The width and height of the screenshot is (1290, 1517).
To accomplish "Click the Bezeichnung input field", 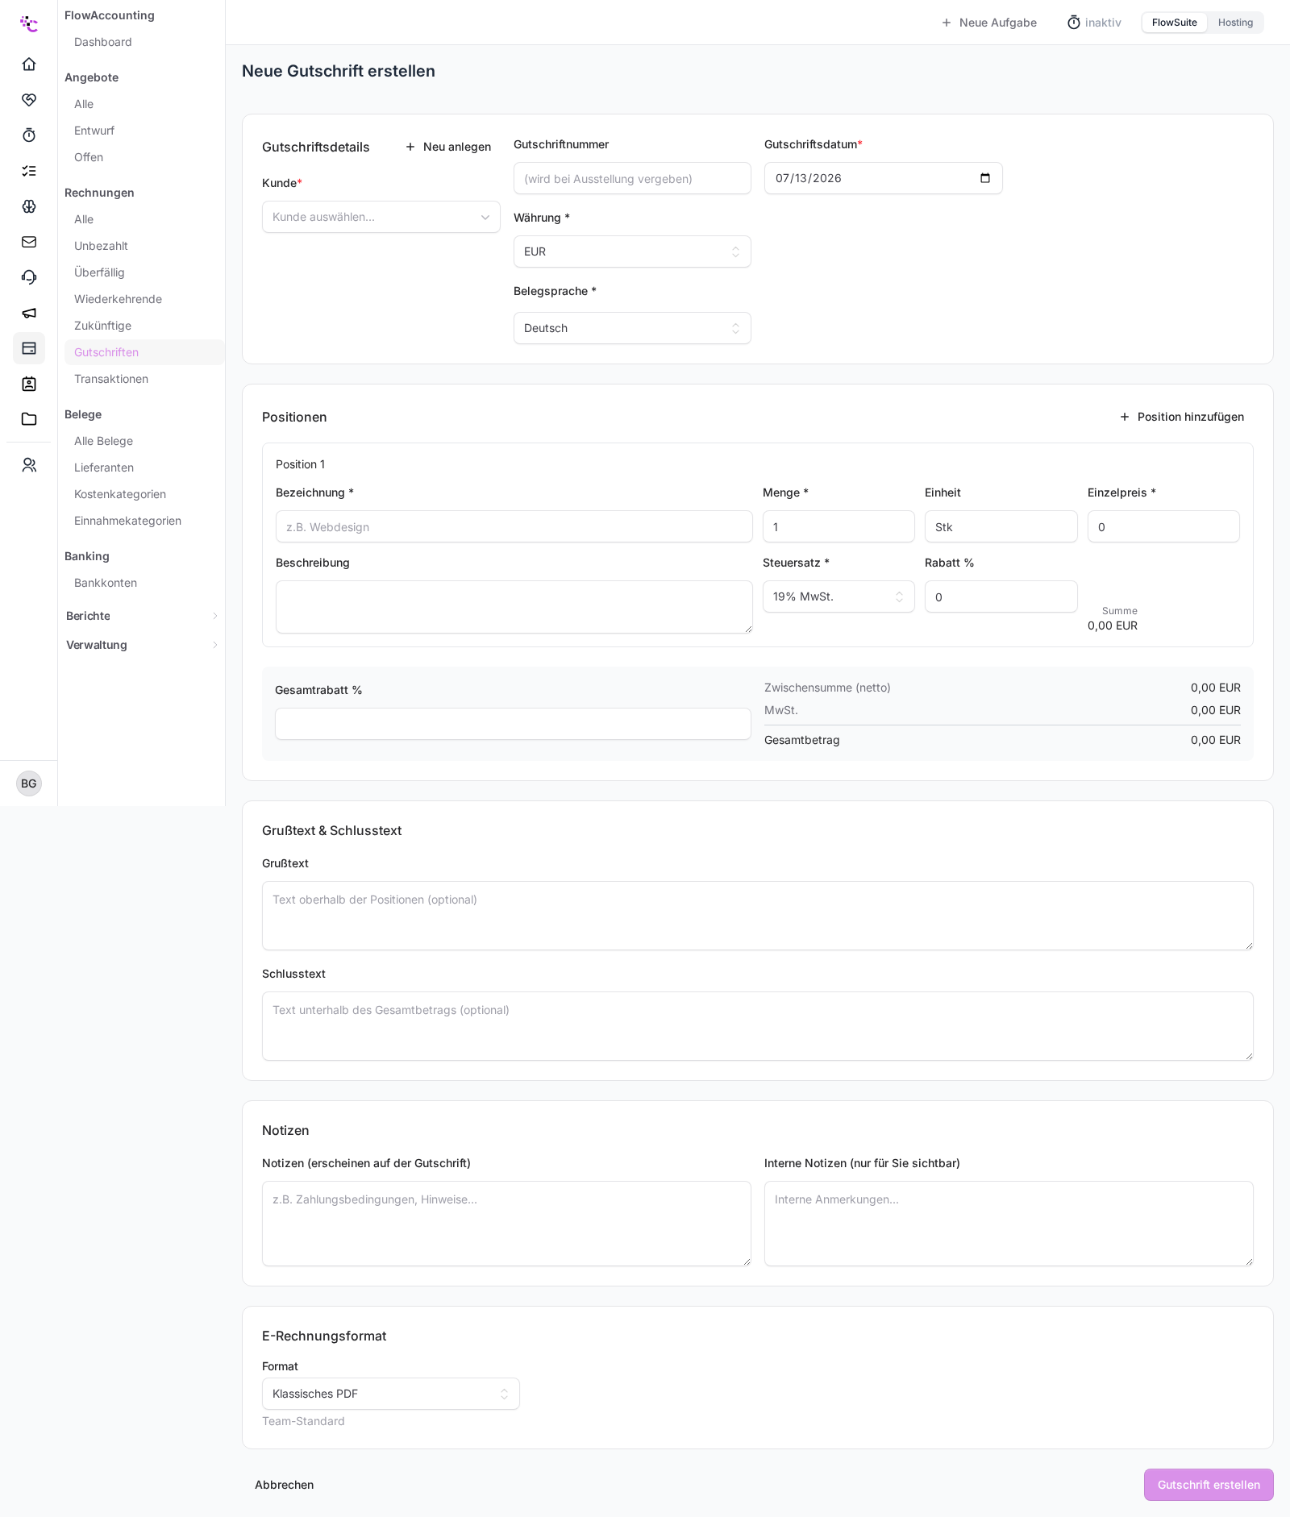I will [514, 526].
